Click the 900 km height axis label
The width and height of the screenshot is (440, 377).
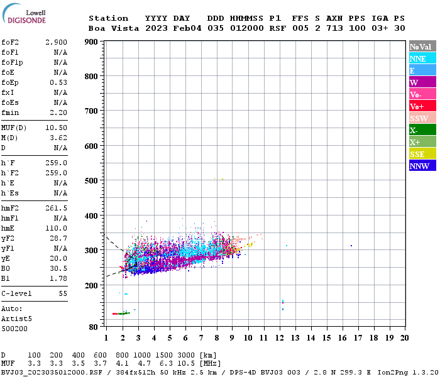pyautogui.click(x=91, y=42)
